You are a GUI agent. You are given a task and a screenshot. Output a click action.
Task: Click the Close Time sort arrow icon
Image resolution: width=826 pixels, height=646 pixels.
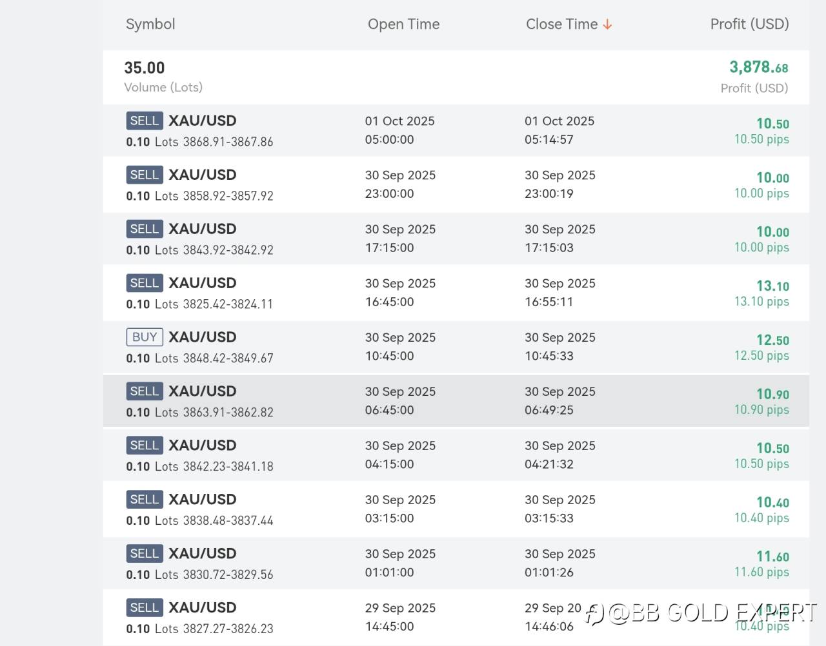[607, 24]
